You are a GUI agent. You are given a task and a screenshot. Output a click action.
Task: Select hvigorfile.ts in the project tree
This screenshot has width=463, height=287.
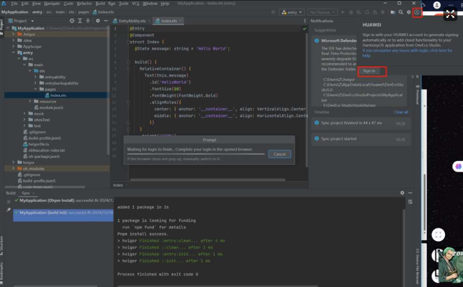tap(38, 144)
